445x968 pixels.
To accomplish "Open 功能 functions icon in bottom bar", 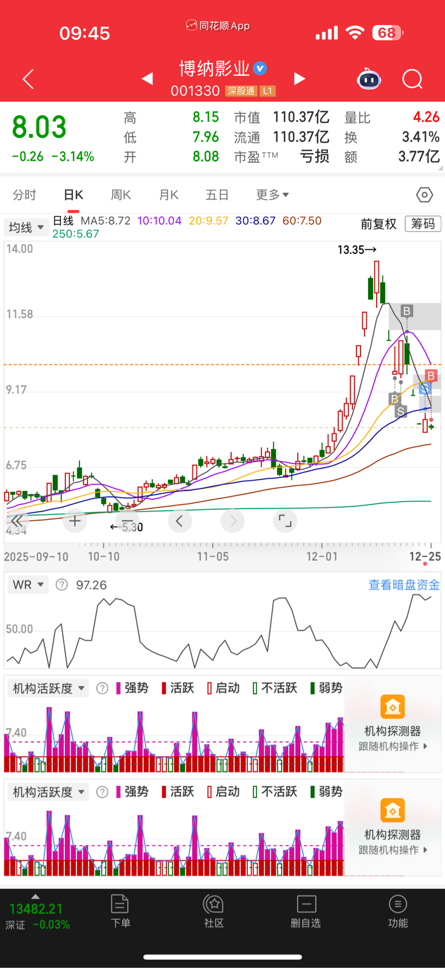I will pyautogui.click(x=397, y=911).
